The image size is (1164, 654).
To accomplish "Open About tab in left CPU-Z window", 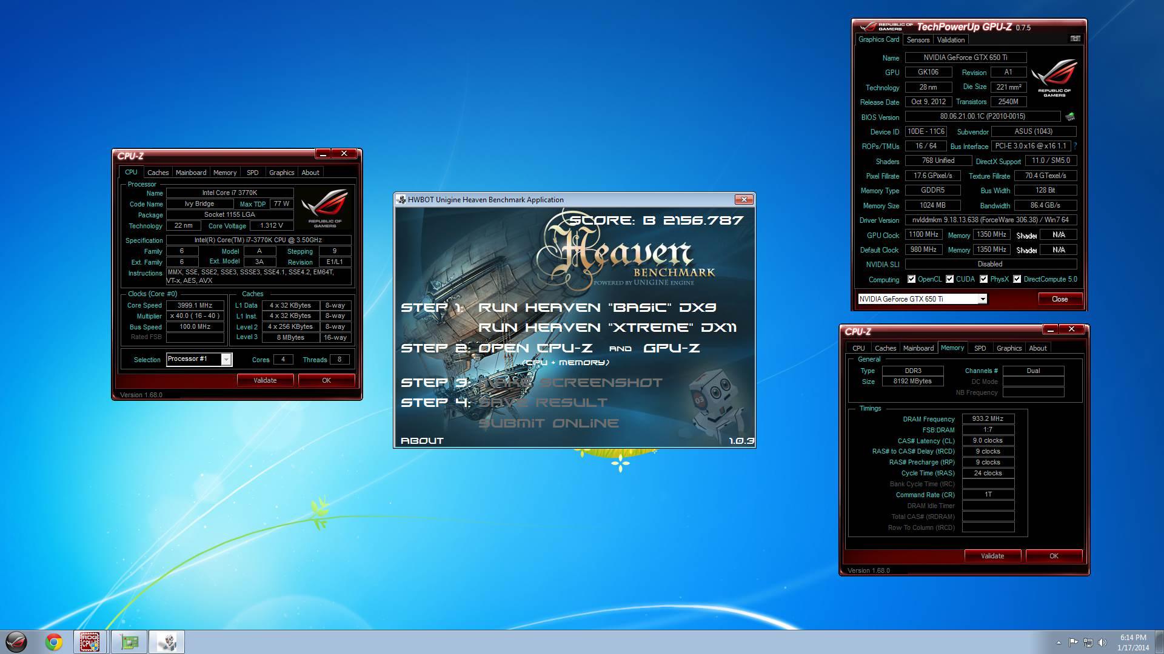I will click(310, 173).
